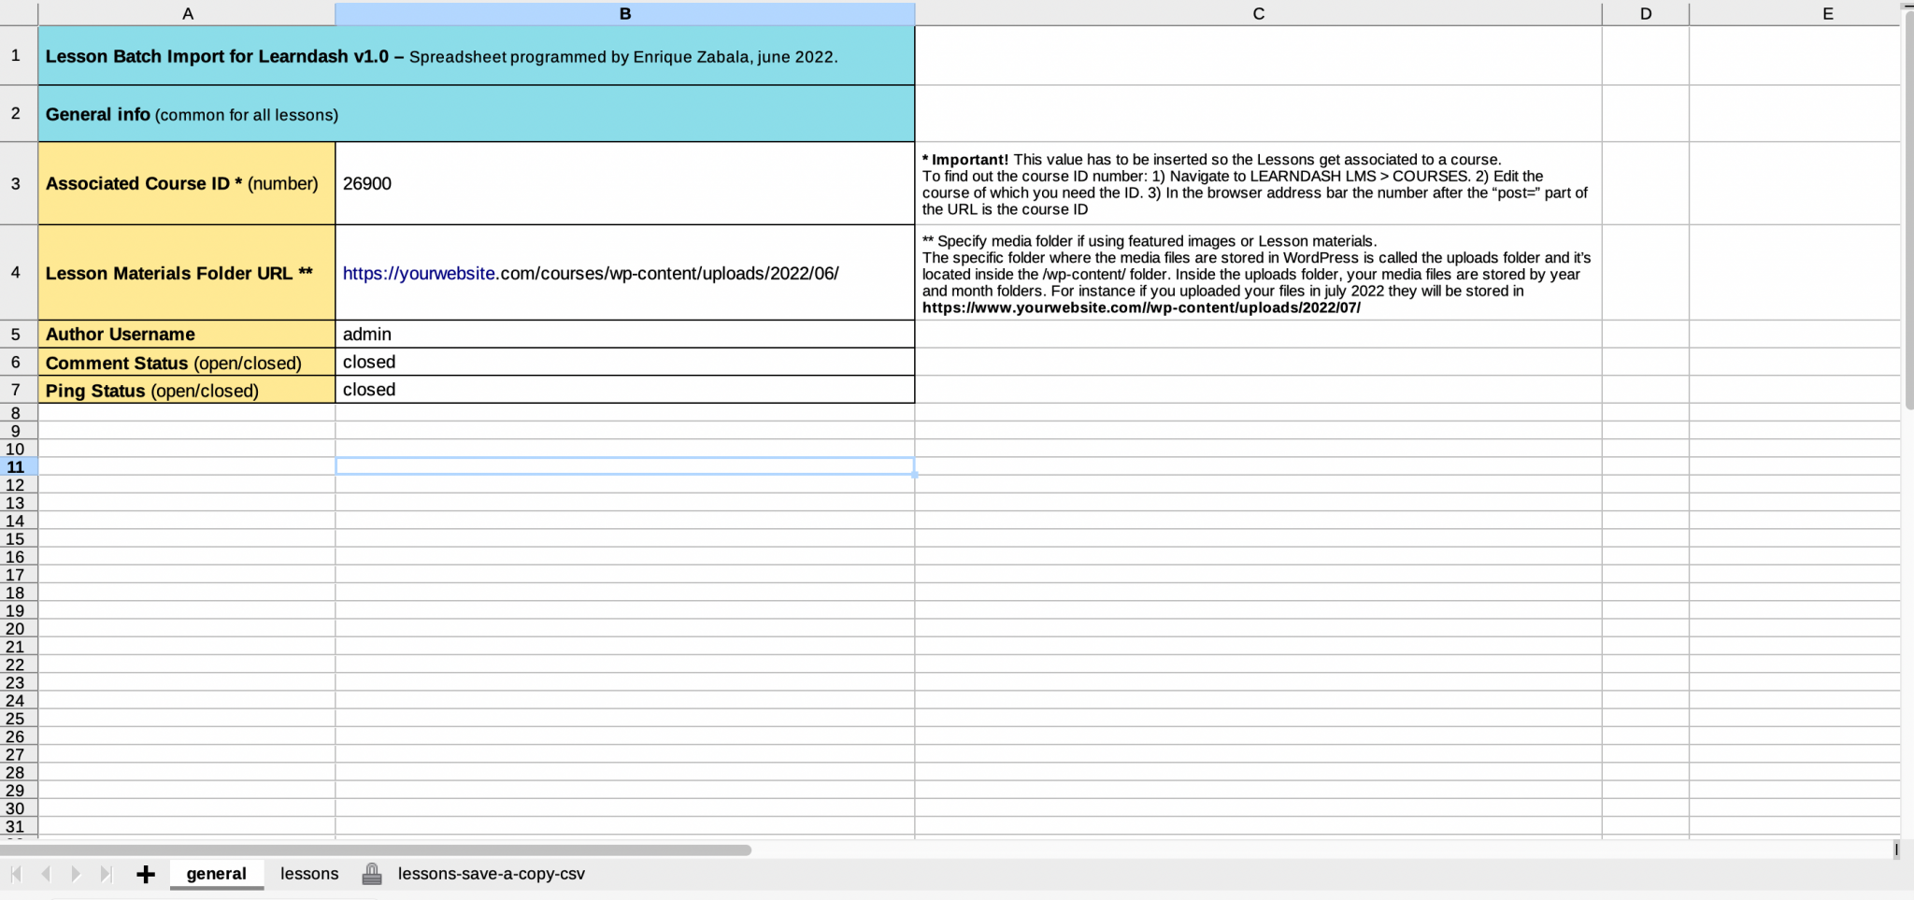Select row 3 header

coord(16,183)
